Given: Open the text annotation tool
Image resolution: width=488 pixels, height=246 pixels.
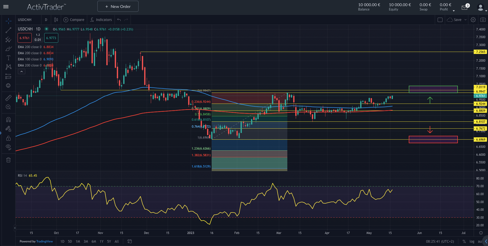Looking at the screenshot, I should pos(8,58).
